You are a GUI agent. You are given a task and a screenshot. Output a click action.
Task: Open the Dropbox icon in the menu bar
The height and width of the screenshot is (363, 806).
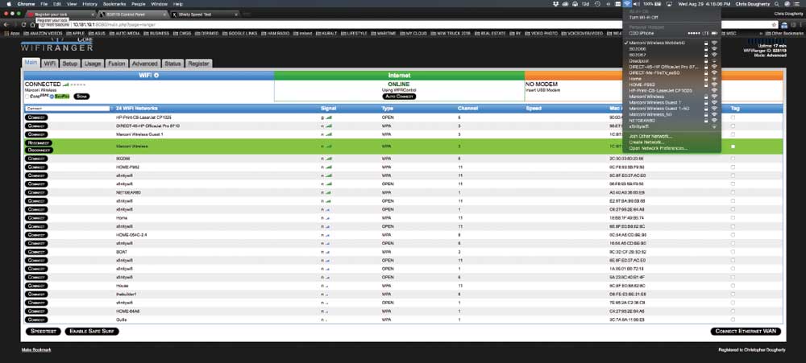555,3
